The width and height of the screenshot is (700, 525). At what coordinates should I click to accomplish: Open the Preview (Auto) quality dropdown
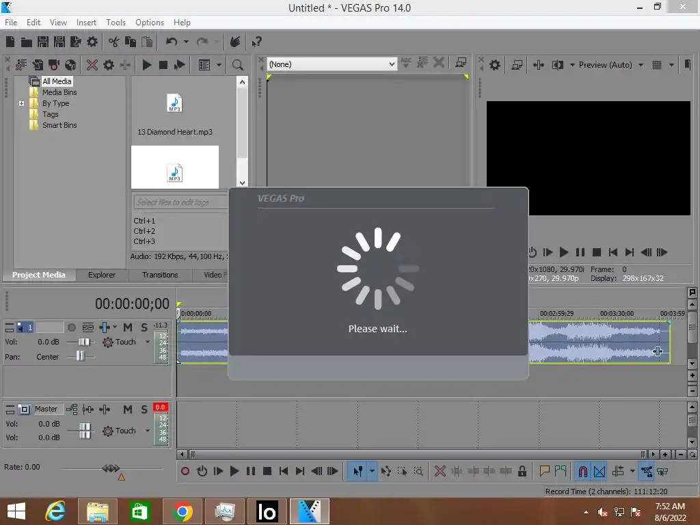click(610, 65)
